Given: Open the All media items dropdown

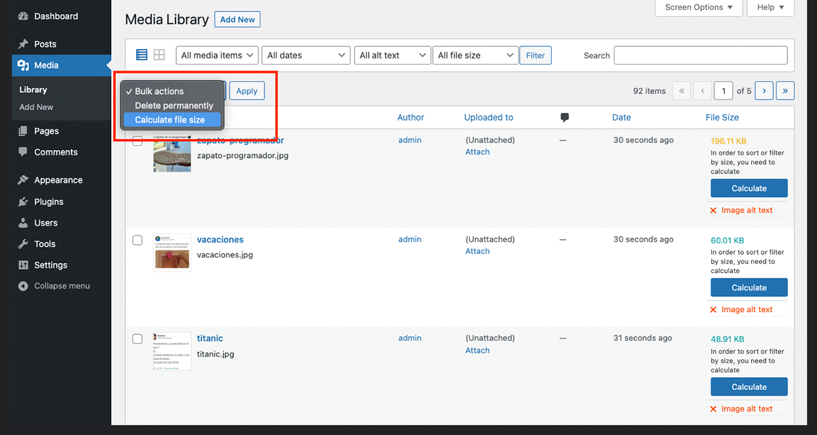Looking at the screenshot, I should [217, 55].
